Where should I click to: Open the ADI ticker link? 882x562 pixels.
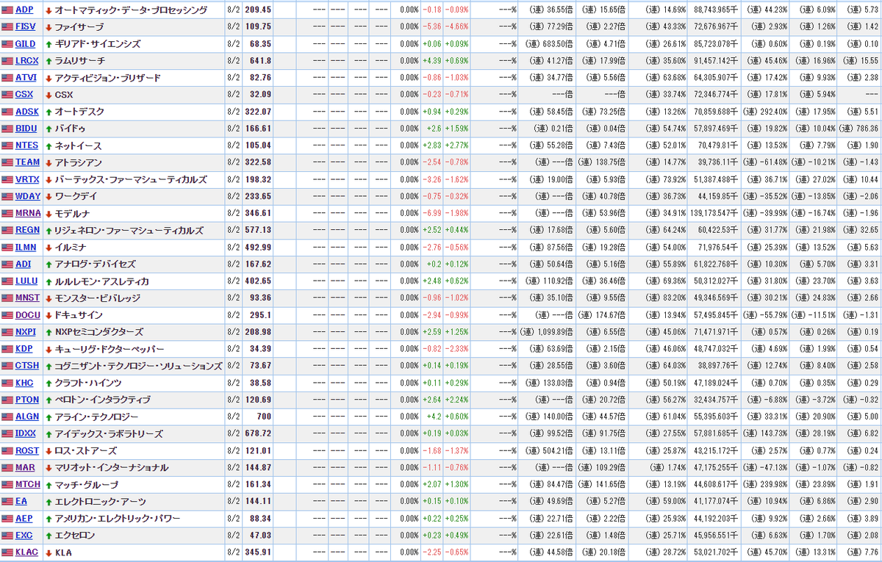[24, 264]
